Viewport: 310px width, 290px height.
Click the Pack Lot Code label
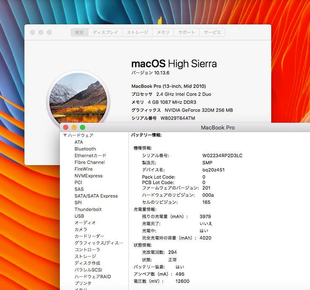158,177
